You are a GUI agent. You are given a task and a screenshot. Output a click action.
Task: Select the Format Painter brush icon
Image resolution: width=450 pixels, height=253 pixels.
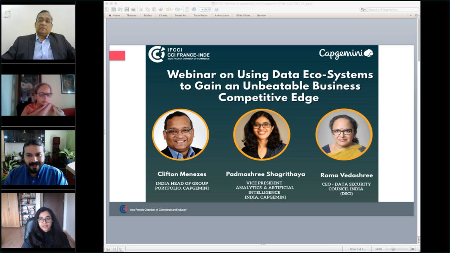click(x=160, y=9)
